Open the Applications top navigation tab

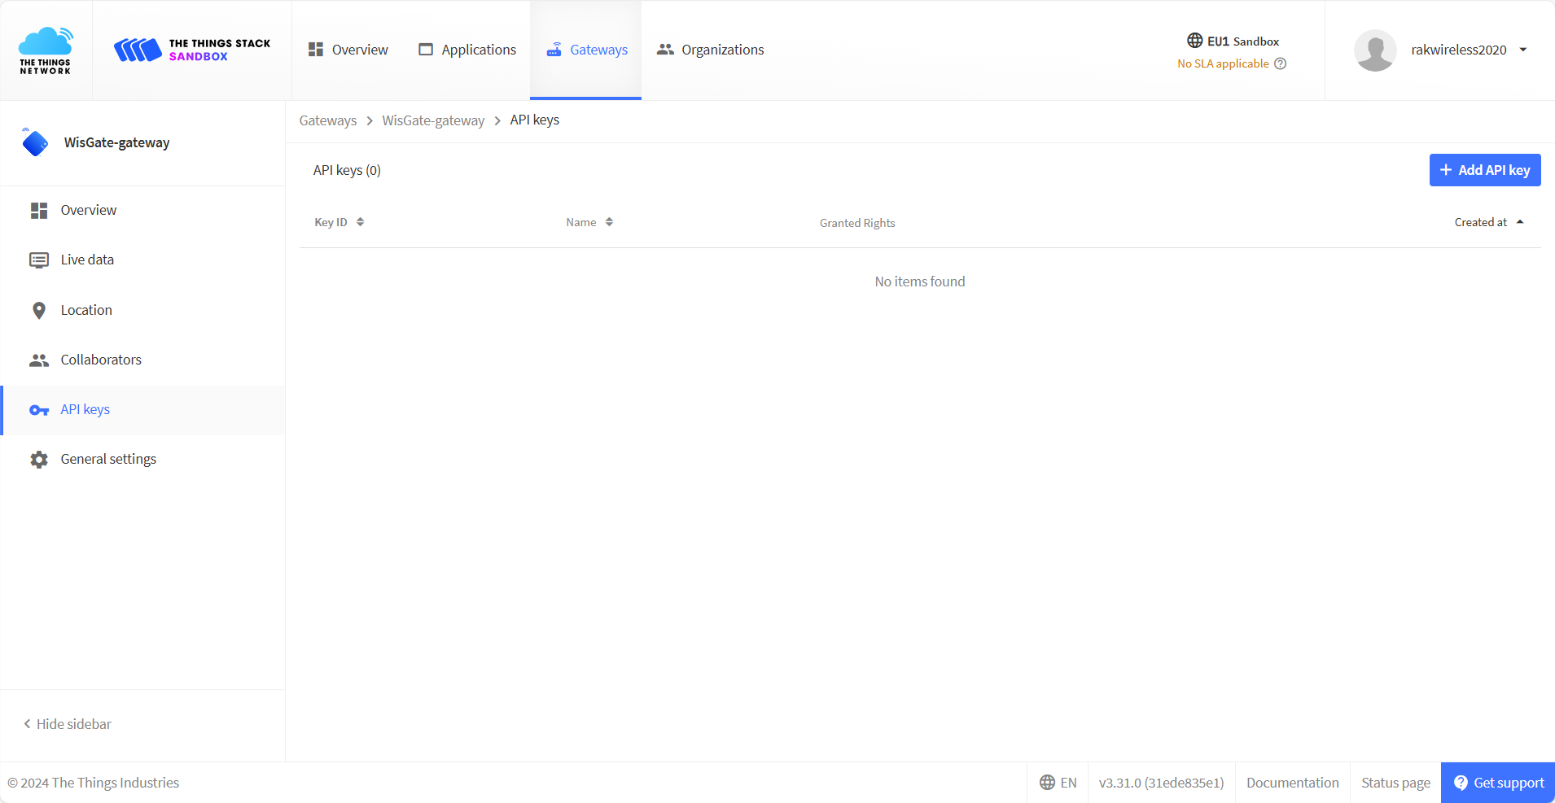point(467,50)
